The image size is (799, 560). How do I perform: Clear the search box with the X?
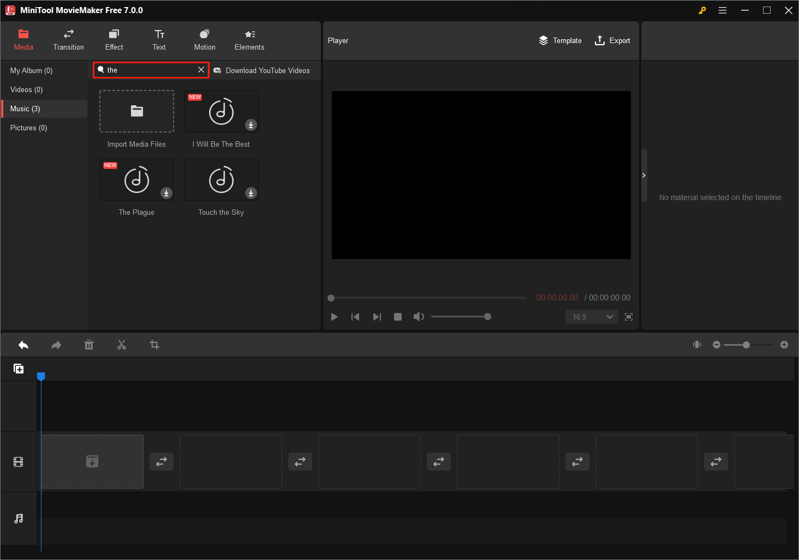201,70
